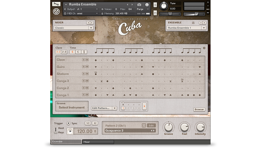
Task: Click first Guiro triangle hit in grid
Action: pyautogui.click(x=96, y=67)
